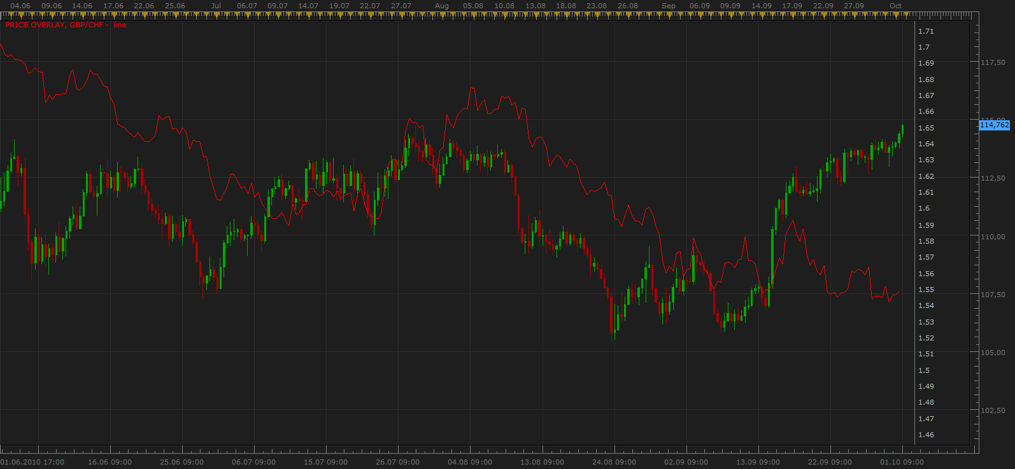Viewport: 1015px width, 469px height.
Task: Click the '13.09 09:00' bottom axis label
Action: pyautogui.click(x=758, y=462)
